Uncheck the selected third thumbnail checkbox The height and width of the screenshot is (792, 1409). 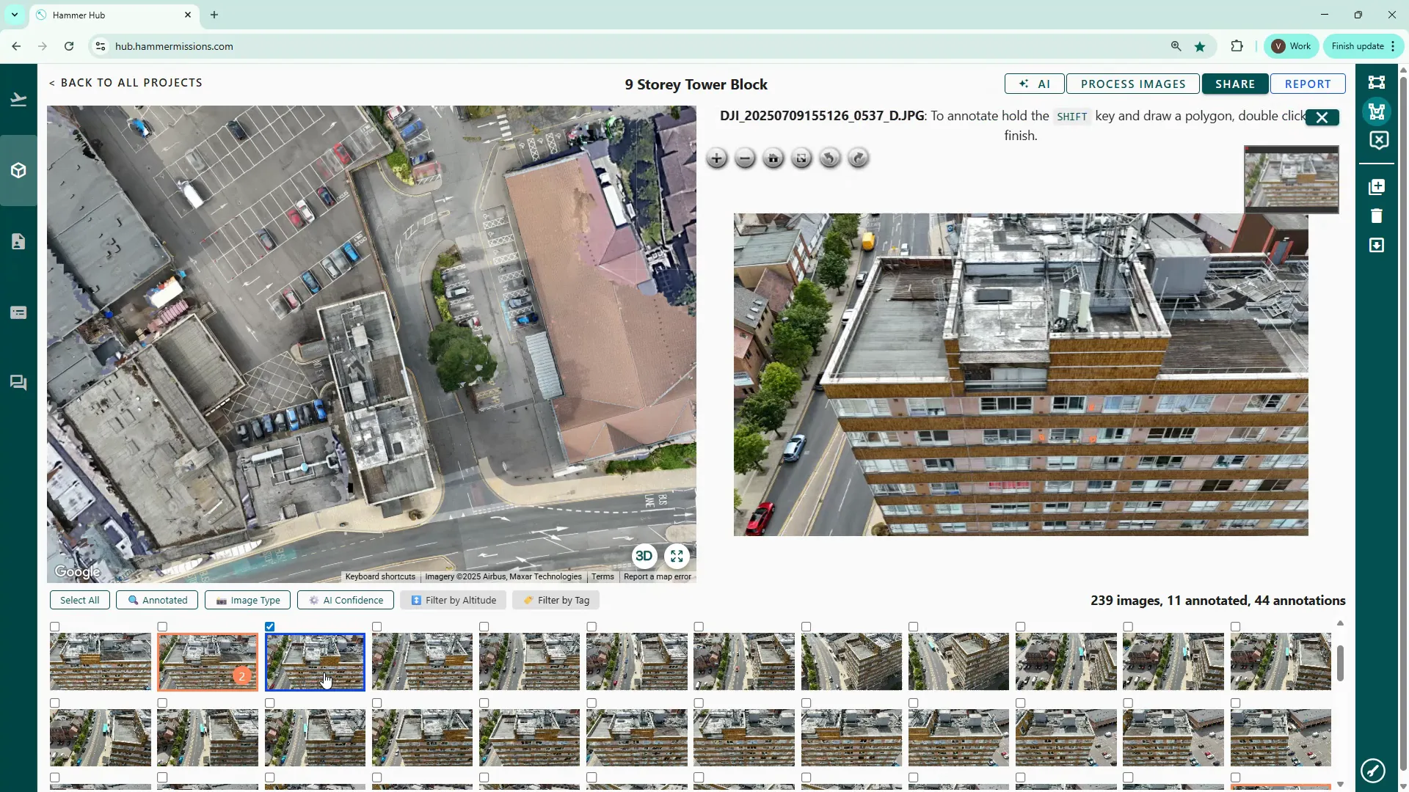pyautogui.click(x=270, y=627)
